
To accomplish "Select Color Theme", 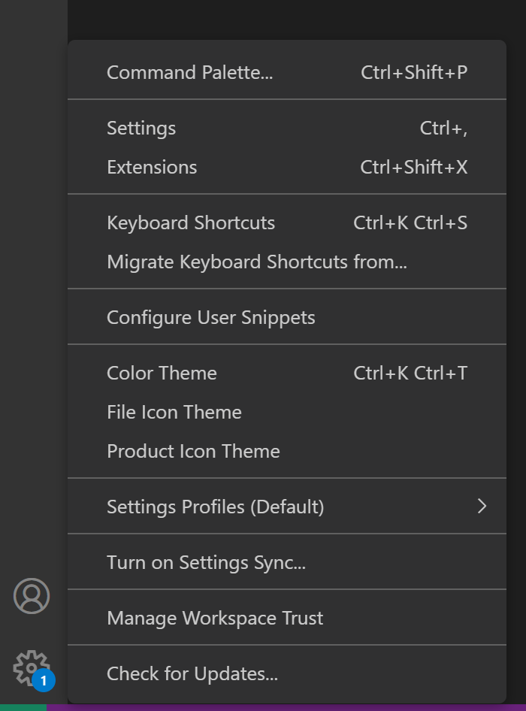I will [x=162, y=373].
